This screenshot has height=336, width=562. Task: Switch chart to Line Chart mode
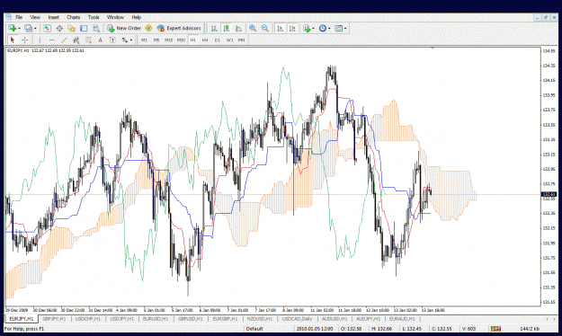pos(238,28)
